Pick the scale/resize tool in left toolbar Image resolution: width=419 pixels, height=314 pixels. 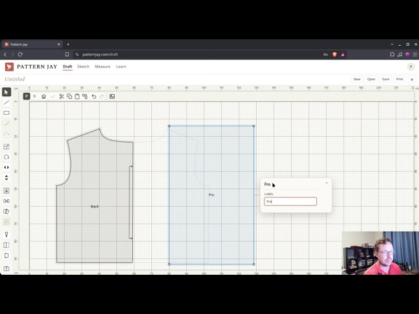pyautogui.click(x=7, y=147)
